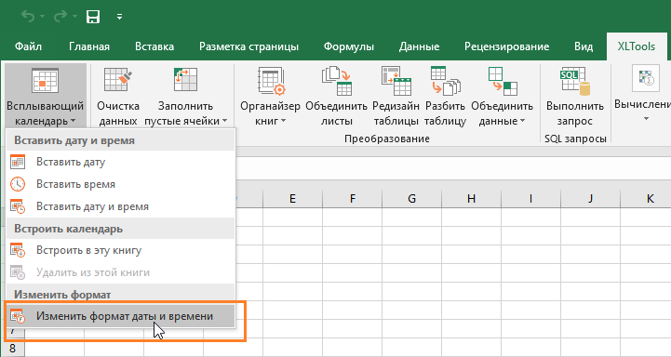Select column G header
This screenshot has height=357, width=671.
(x=411, y=199)
